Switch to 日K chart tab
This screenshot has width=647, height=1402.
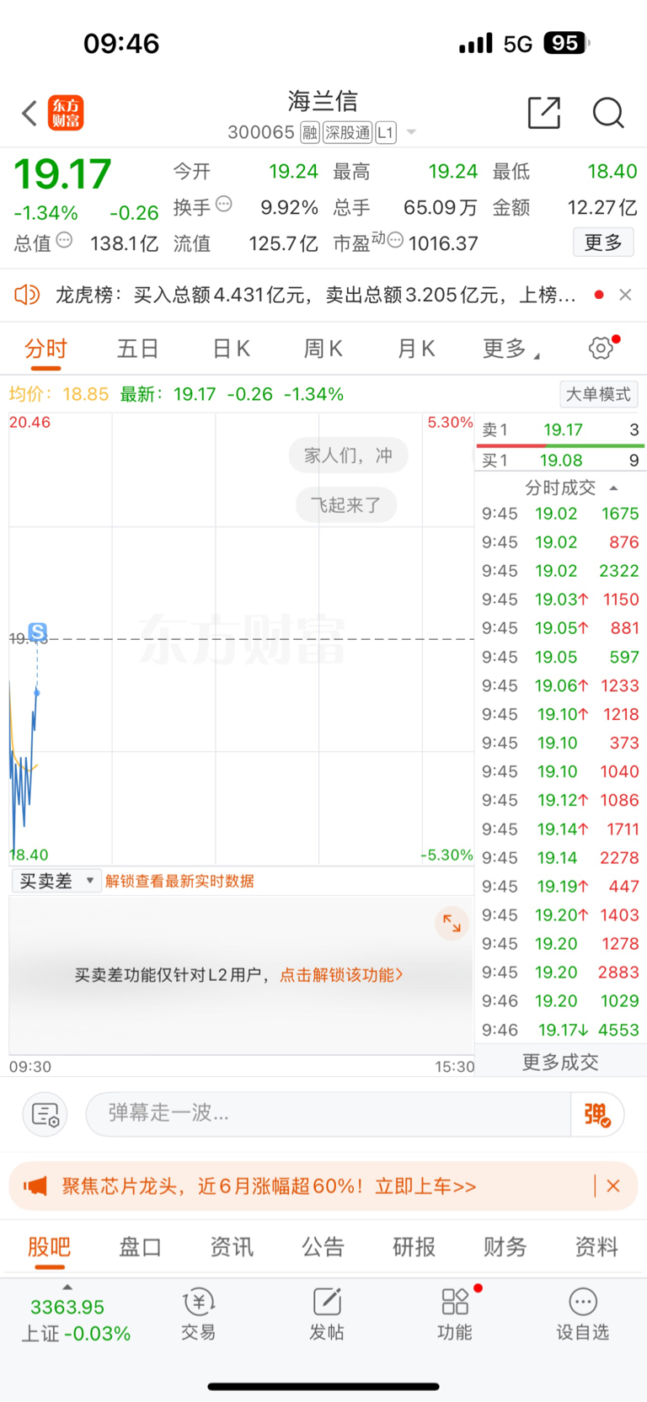coord(231,349)
